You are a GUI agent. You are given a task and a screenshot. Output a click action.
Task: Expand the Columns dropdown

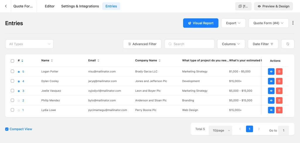tap(231, 44)
